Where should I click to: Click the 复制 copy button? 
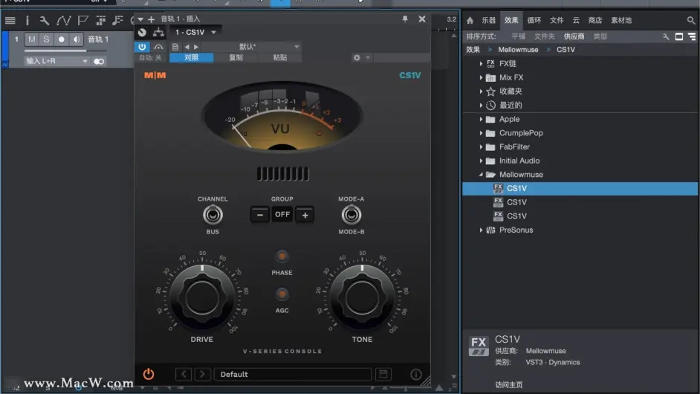(236, 58)
